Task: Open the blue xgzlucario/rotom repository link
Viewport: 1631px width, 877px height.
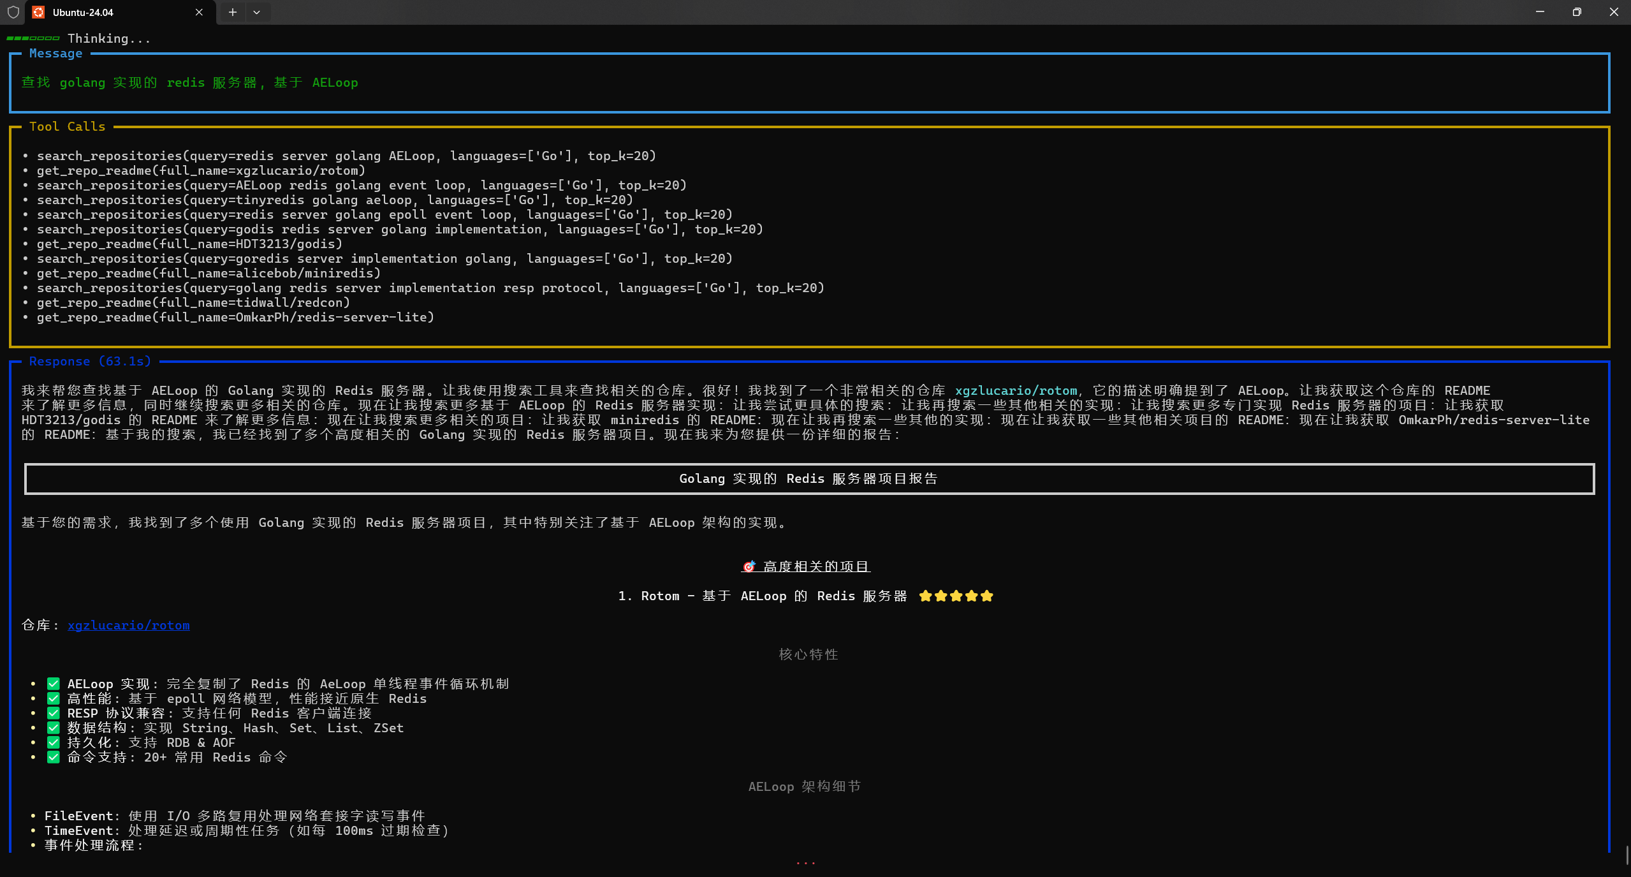Action: pos(129,626)
